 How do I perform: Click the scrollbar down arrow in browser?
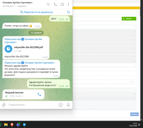pos(141,120)
